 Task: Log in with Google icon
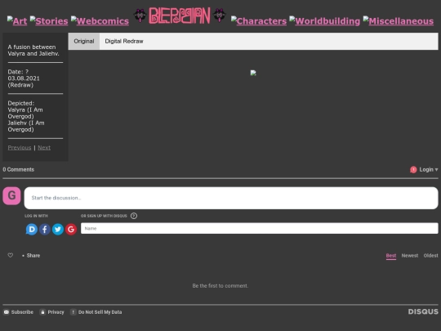point(71,230)
